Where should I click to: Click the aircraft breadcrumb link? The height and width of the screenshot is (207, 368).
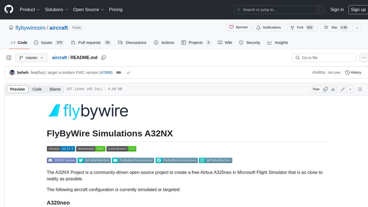coord(60,57)
